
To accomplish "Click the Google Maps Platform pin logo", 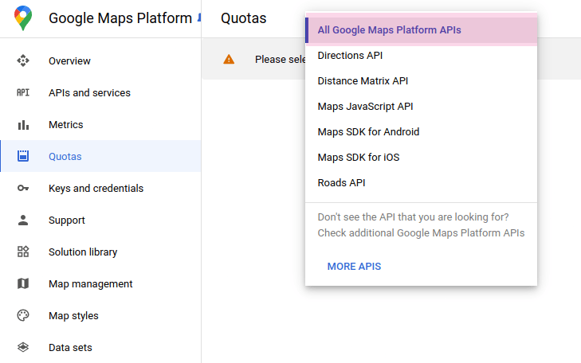I will [23, 18].
